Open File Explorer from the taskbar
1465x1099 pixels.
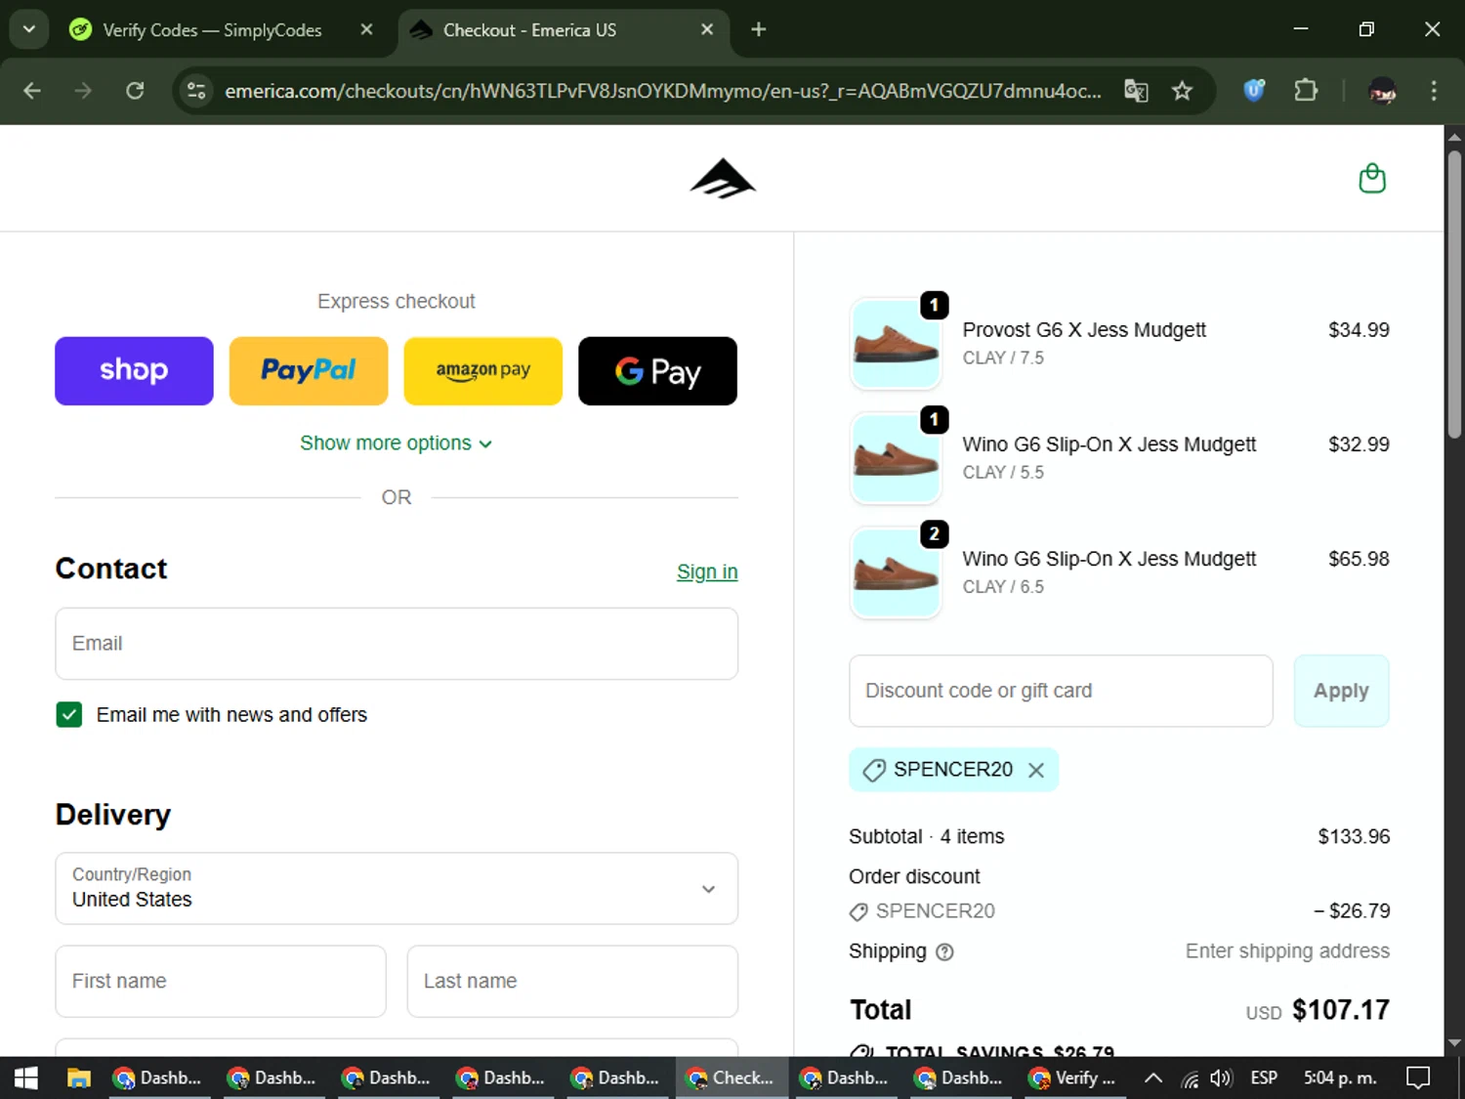(x=78, y=1078)
